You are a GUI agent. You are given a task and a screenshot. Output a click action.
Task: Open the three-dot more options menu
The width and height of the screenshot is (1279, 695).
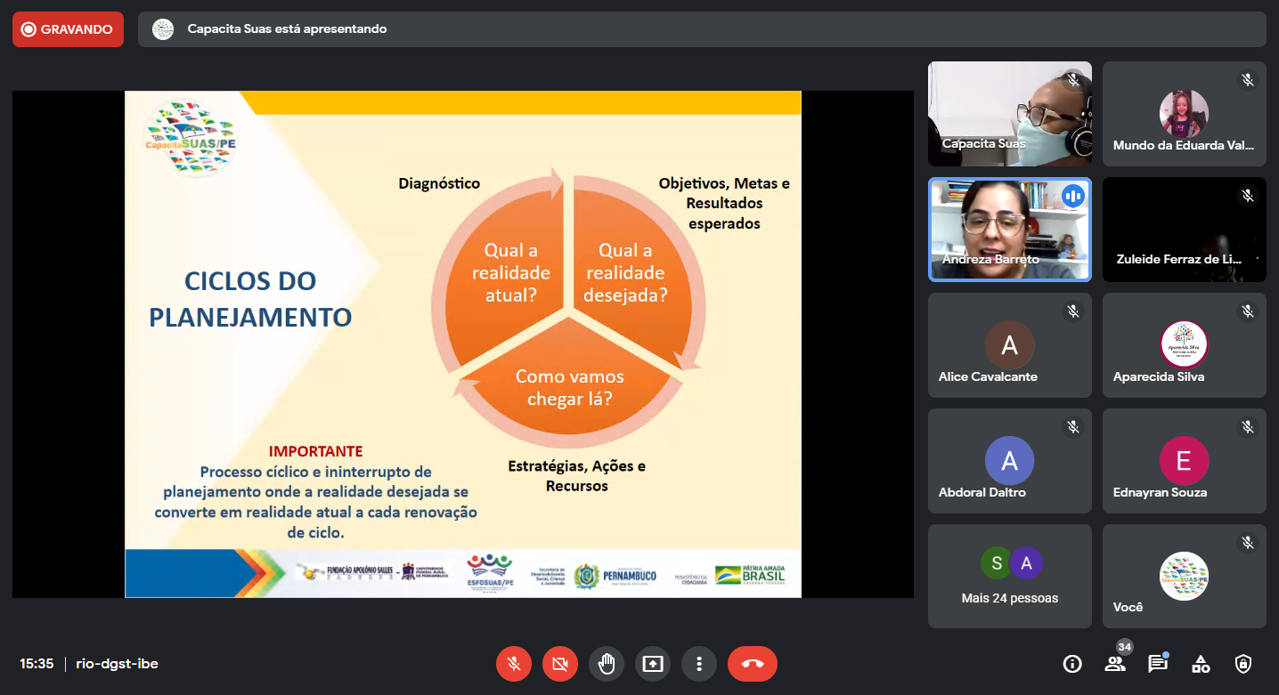click(699, 664)
